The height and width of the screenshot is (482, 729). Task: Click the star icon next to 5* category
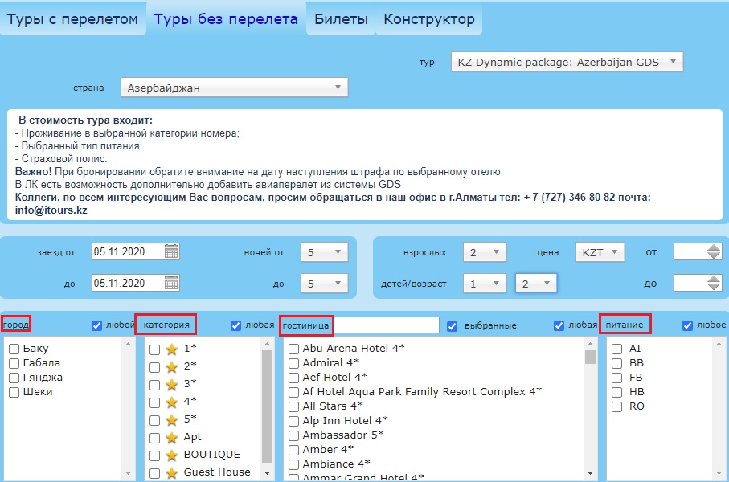tap(170, 419)
